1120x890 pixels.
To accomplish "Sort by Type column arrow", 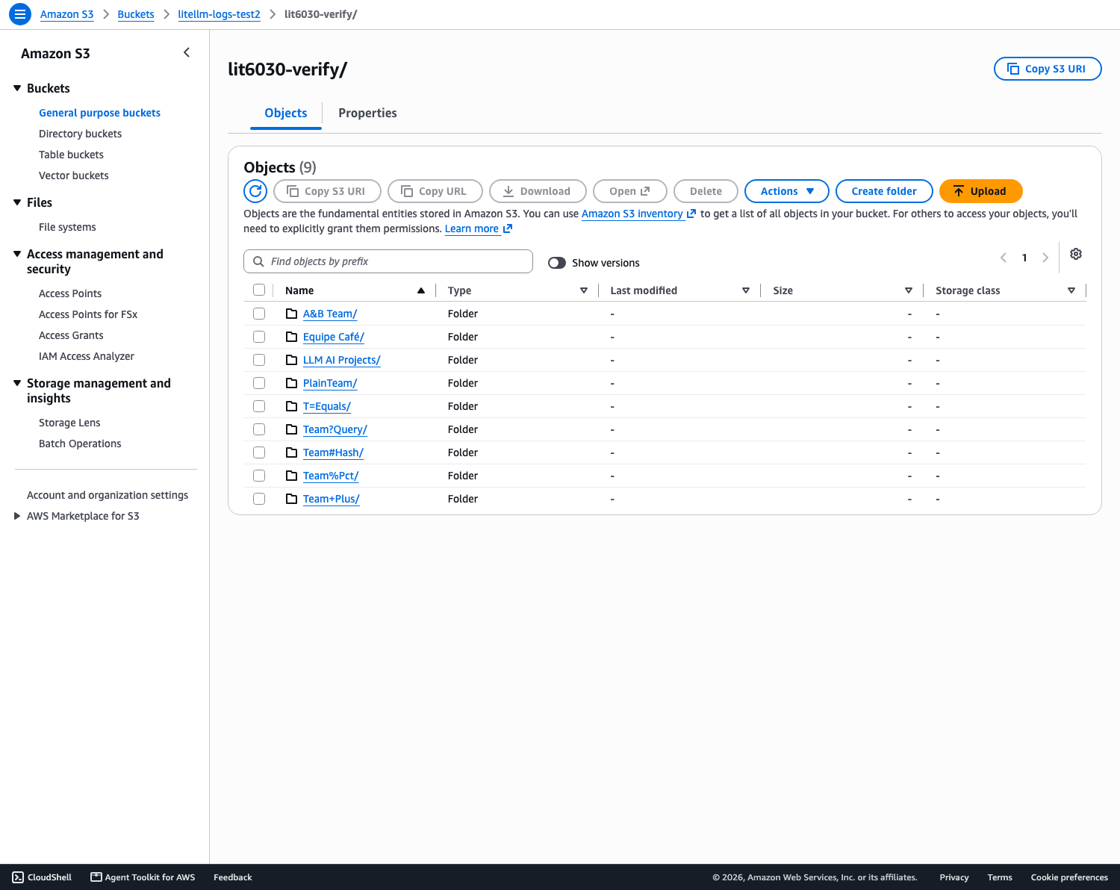I will 584,290.
